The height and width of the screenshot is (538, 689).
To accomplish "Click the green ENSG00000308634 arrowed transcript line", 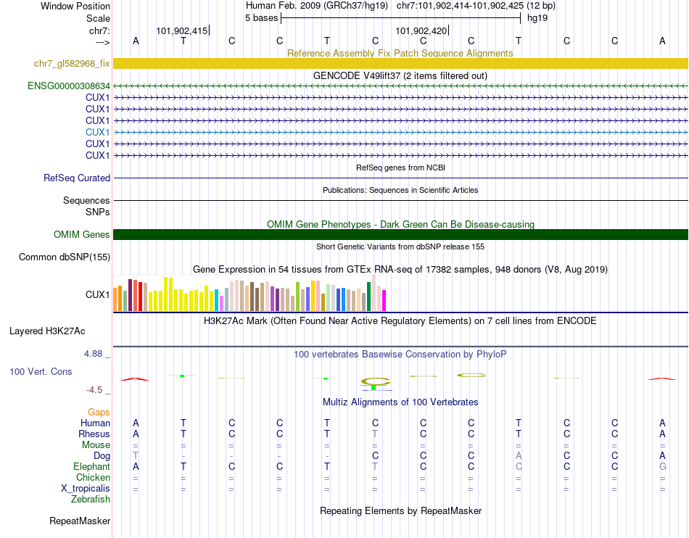I will [x=400, y=86].
